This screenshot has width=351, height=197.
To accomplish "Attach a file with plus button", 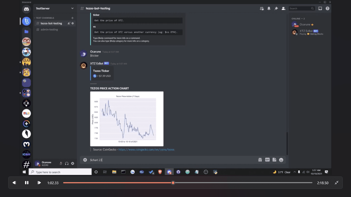I will click(x=85, y=160).
